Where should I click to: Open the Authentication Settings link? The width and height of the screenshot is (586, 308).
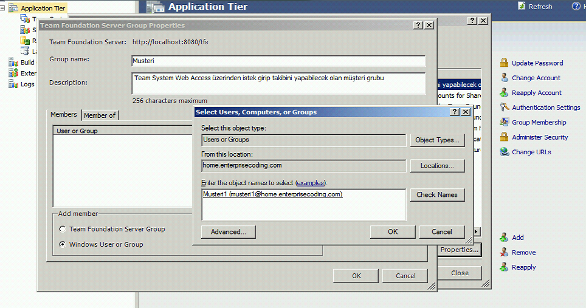click(546, 108)
